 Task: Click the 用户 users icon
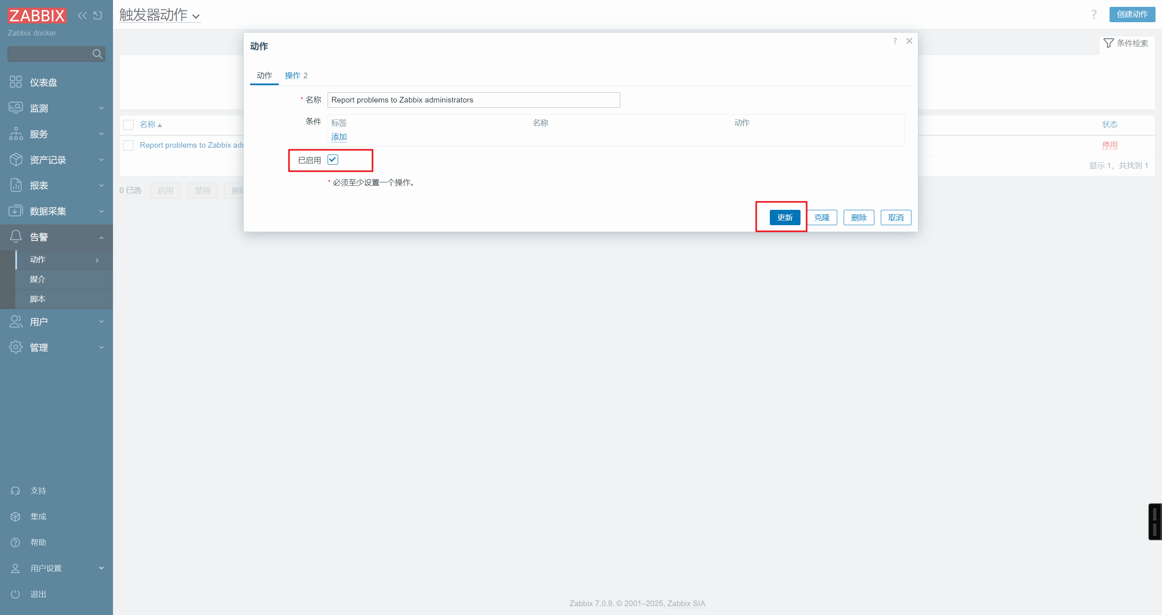pos(16,321)
